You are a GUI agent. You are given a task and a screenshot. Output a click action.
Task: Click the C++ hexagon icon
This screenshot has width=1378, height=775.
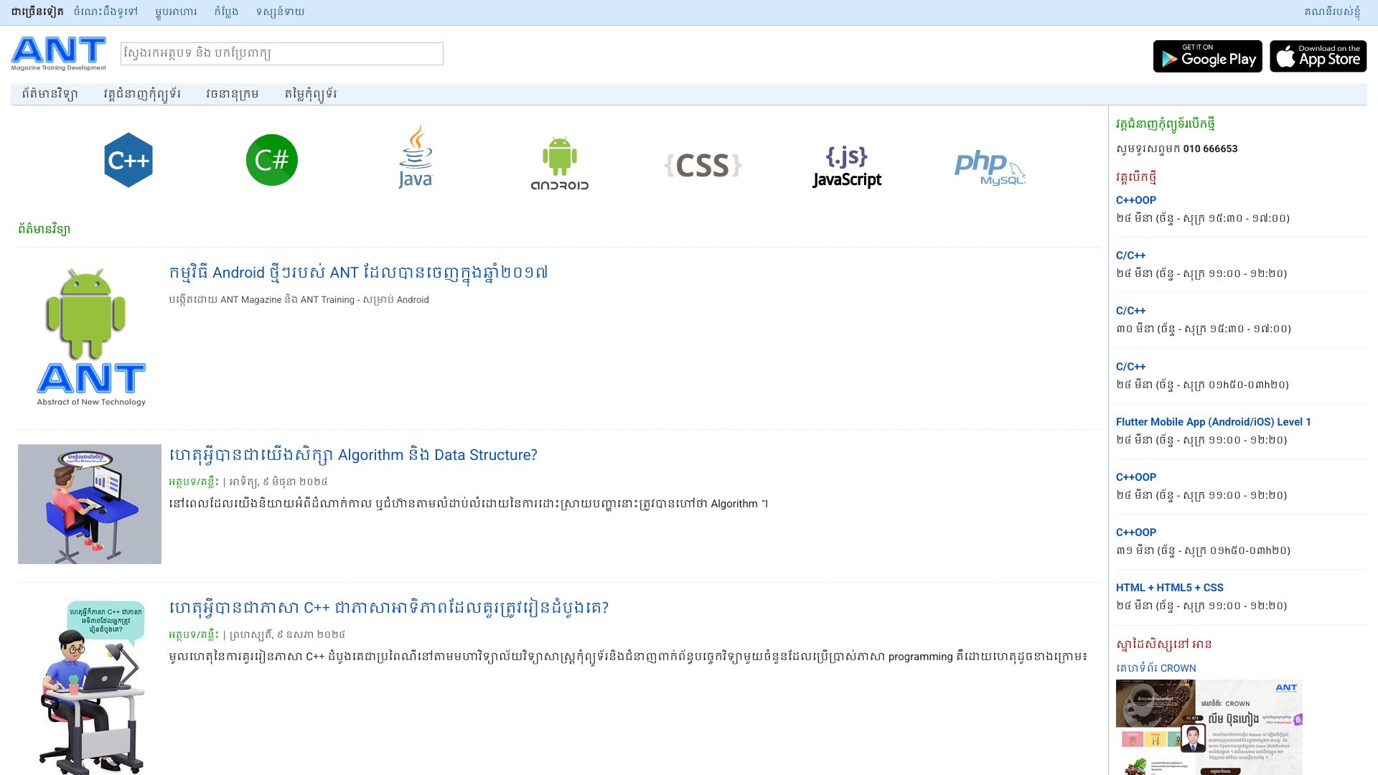click(x=128, y=160)
